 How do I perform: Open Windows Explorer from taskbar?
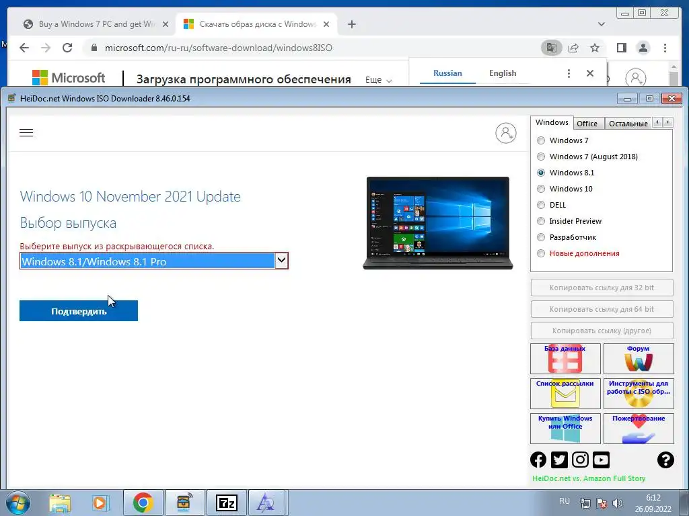(x=60, y=503)
